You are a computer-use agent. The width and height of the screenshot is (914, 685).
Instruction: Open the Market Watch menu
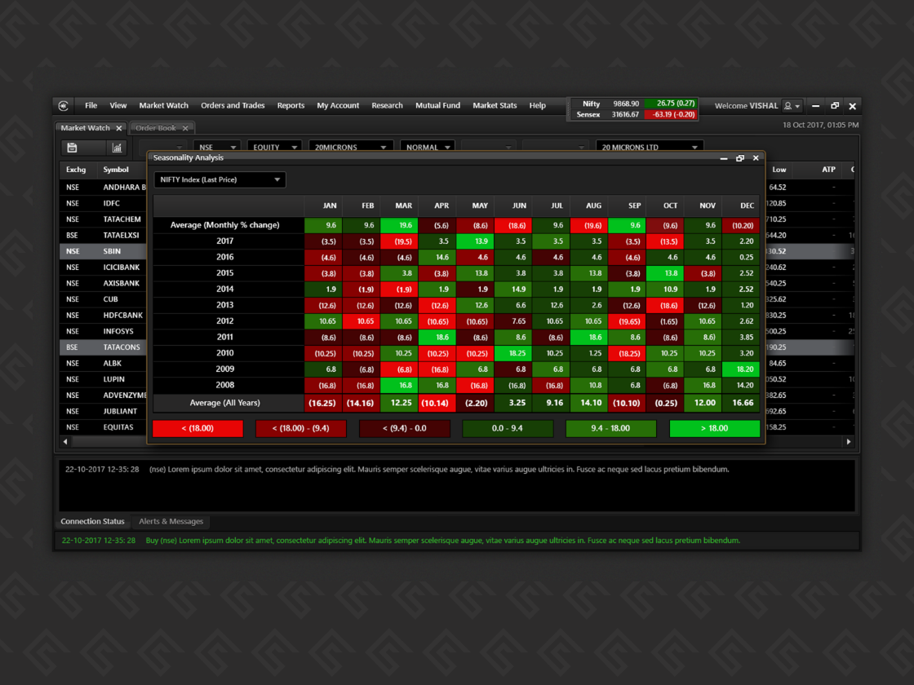(164, 105)
